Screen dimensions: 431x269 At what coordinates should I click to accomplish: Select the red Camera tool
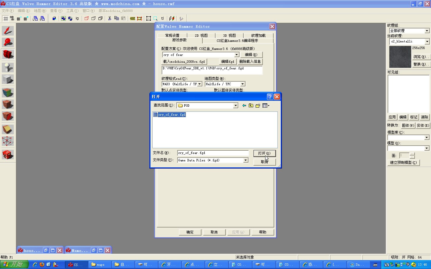click(8, 54)
